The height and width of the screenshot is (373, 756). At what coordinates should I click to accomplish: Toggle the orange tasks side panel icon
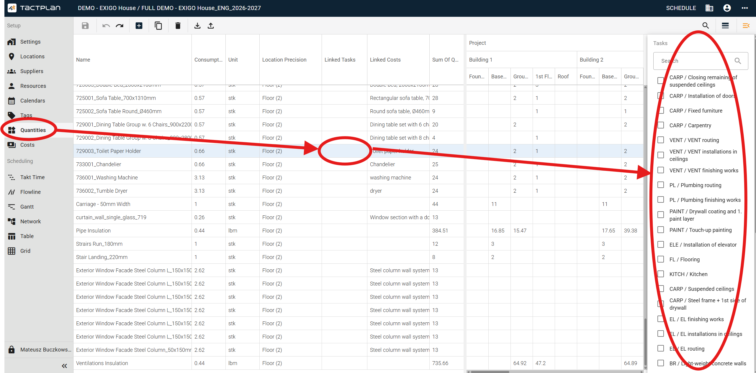click(746, 26)
